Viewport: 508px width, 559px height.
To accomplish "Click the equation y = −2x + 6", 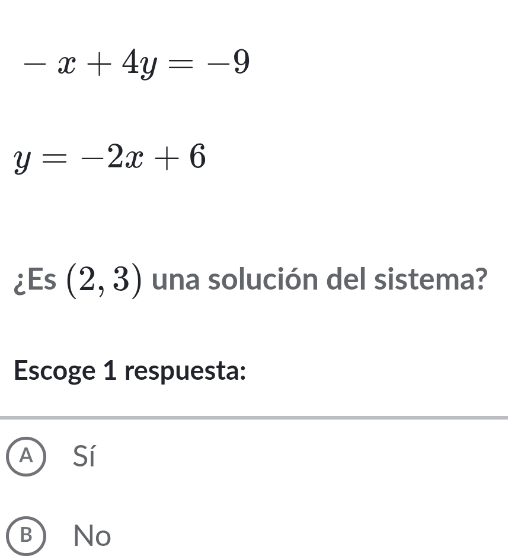I will coord(111,158).
